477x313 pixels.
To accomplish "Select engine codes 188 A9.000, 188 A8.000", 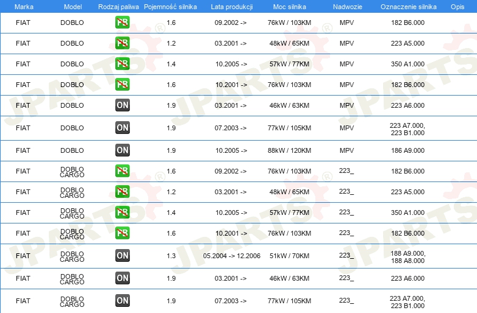I will pyautogui.click(x=407, y=257).
